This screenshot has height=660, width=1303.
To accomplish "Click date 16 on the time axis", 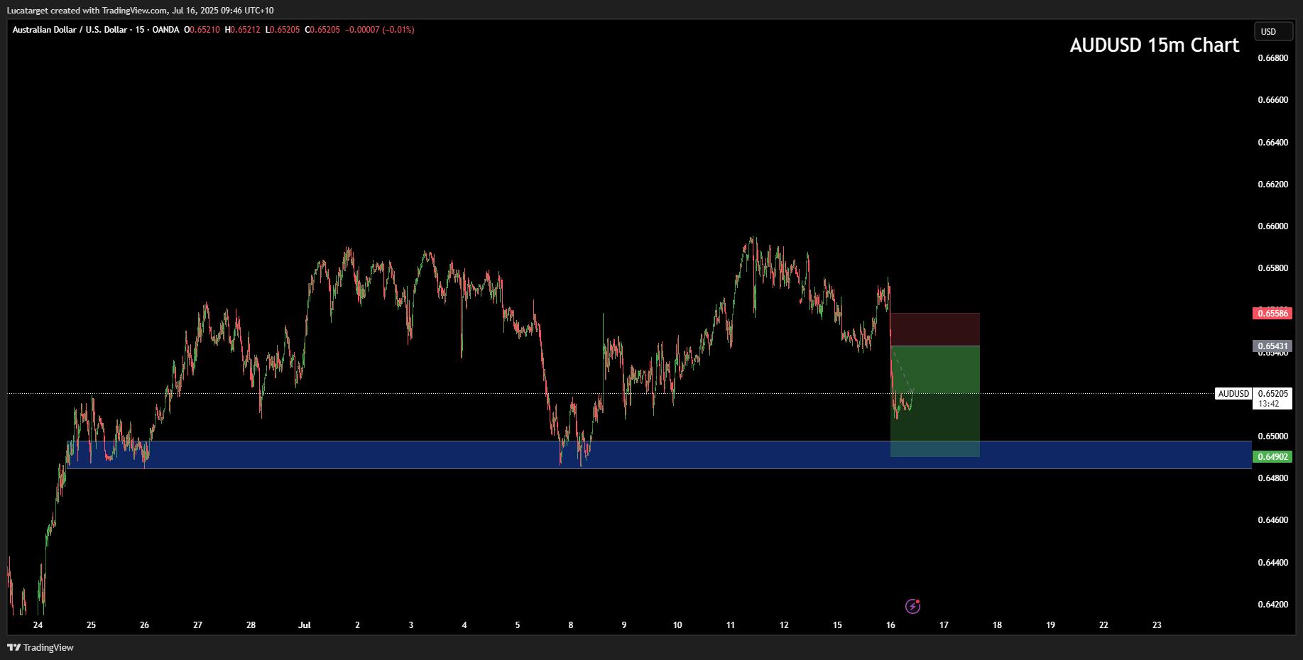I will pyautogui.click(x=890, y=625).
